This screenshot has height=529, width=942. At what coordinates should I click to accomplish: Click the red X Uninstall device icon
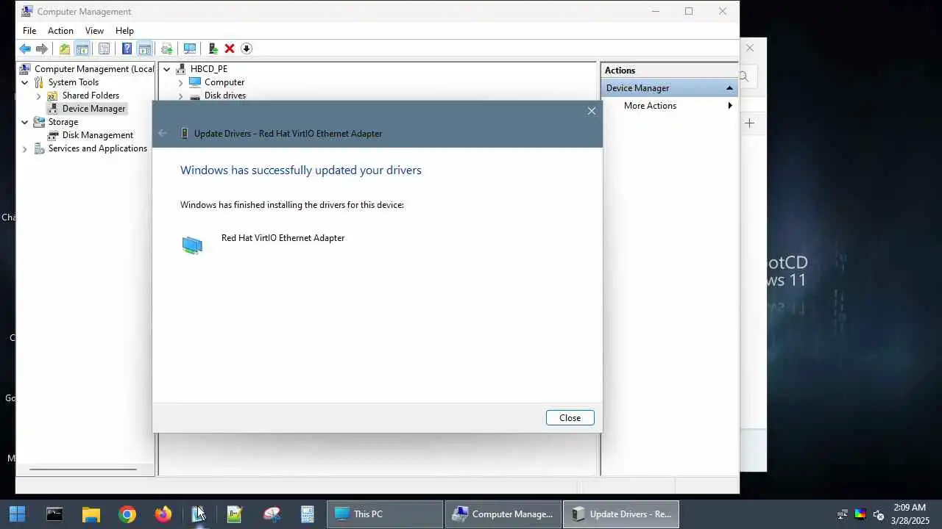(230, 48)
